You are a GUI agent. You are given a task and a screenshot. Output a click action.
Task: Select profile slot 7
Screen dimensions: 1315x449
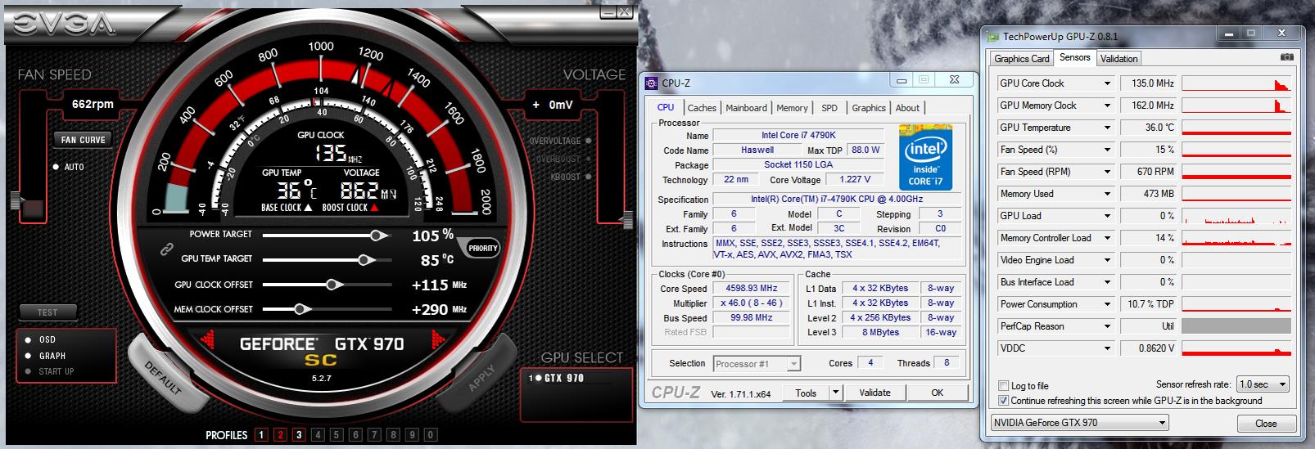coord(374,435)
